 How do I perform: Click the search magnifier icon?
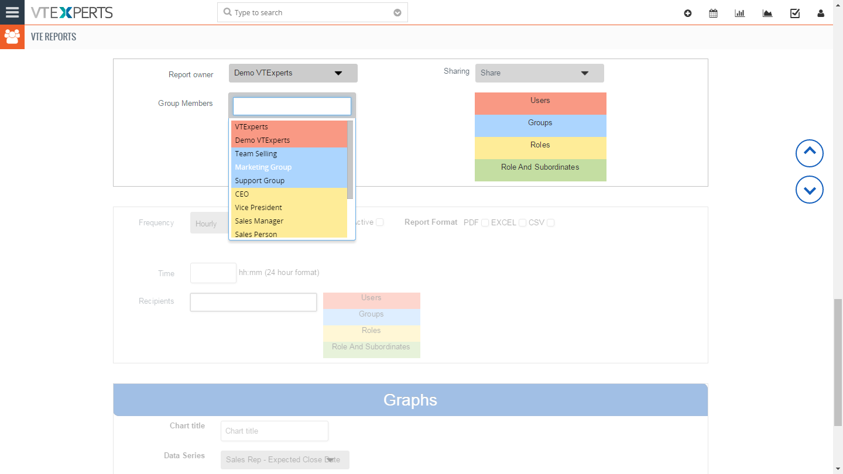point(228,12)
